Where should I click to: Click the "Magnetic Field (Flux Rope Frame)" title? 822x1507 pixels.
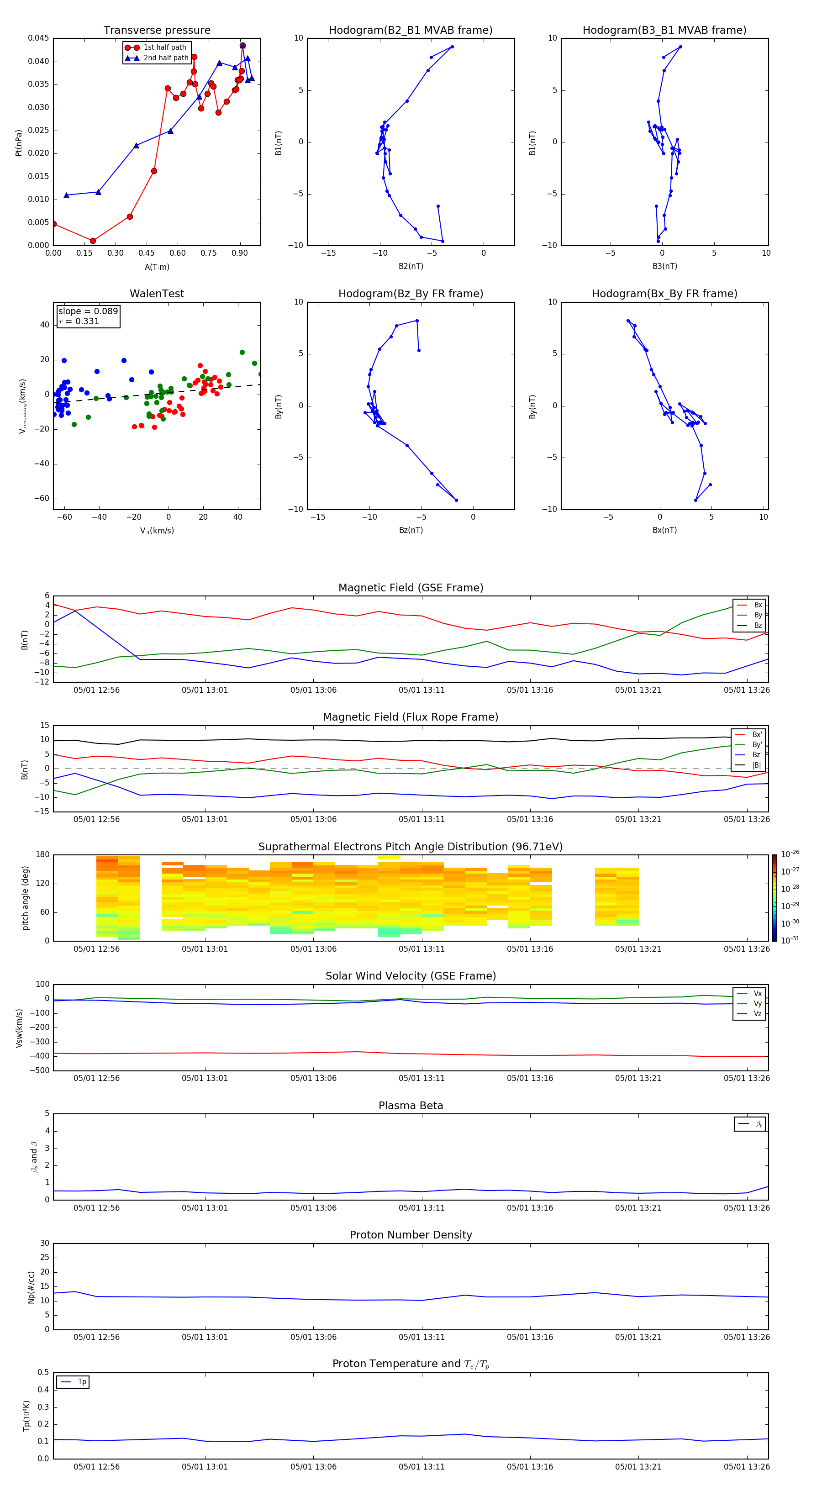pyautogui.click(x=411, y=717)
